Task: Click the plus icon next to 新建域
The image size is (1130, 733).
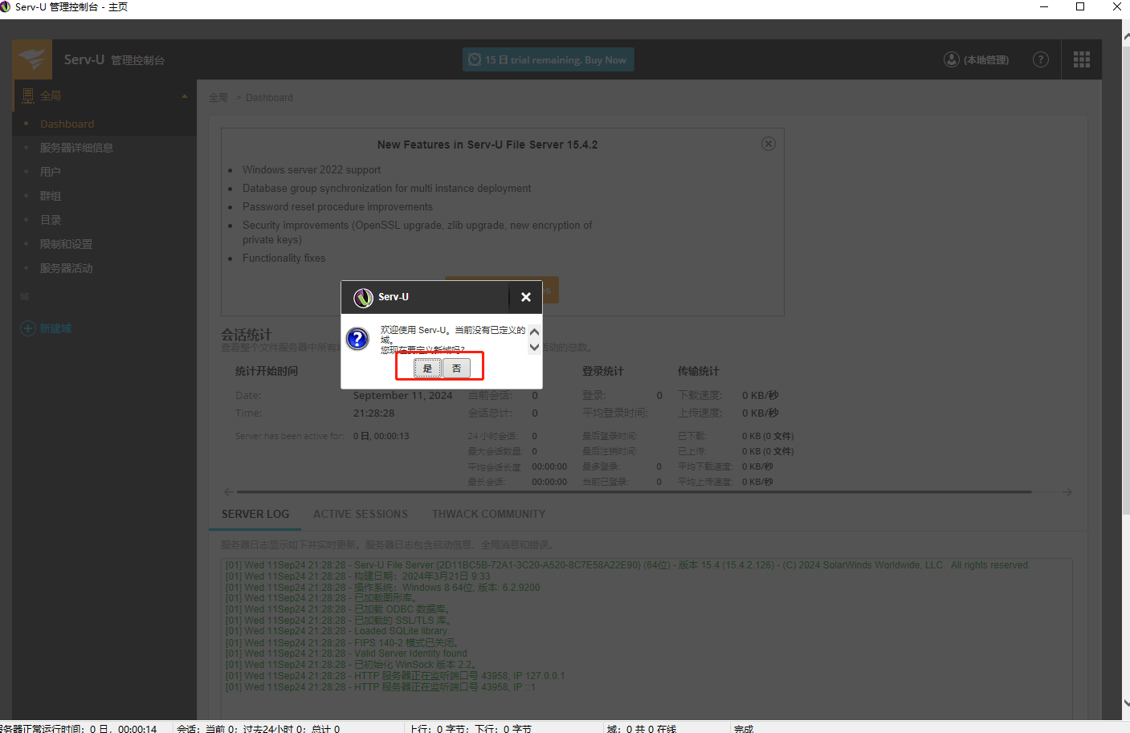Action: (28, 328)
